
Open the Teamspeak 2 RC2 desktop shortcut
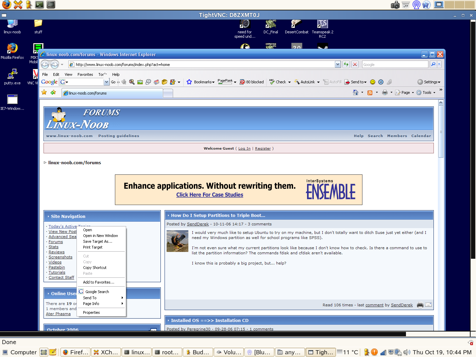tap(322, 29)
